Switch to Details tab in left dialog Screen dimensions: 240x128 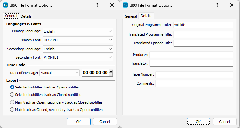pyautogui.click(x=26, y=16)
